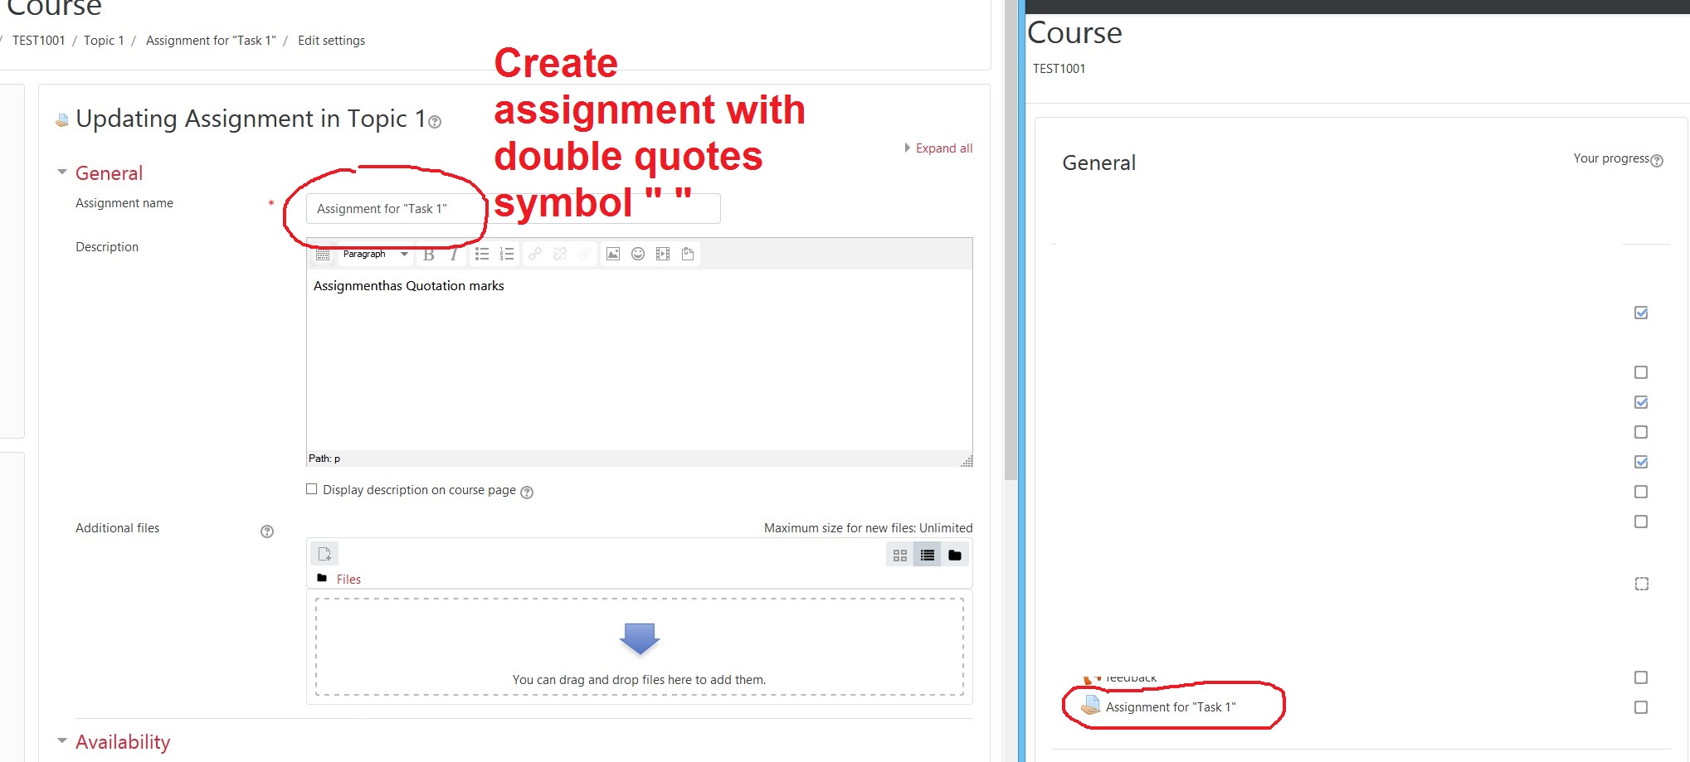
Task: Open Assignment for "Task 1" on course page
Action: pos(1171,707)
